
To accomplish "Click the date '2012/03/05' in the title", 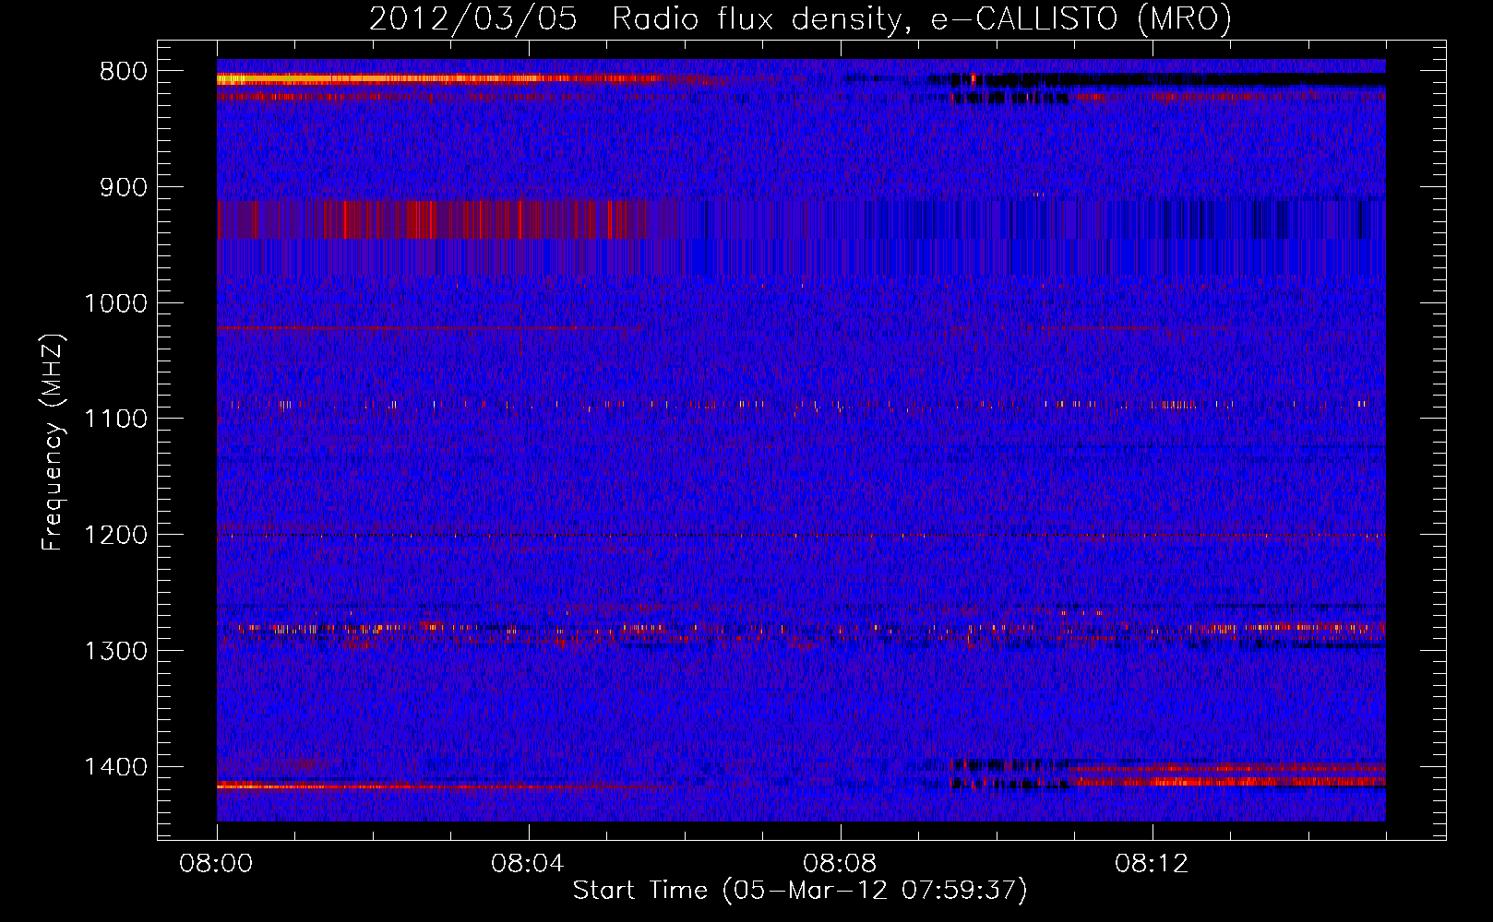I will [473, 18].
